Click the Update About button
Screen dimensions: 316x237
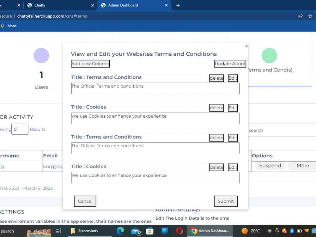[x=230, y=64]
